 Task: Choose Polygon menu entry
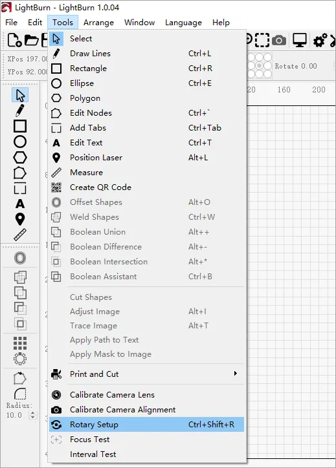point(146,98)
